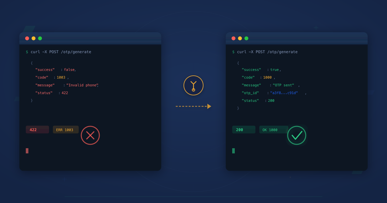Image resolution: width=387 pixels, height=203 pixels.
Task: Click the OK 1000 badge
Action: click(x=274, y=129)
